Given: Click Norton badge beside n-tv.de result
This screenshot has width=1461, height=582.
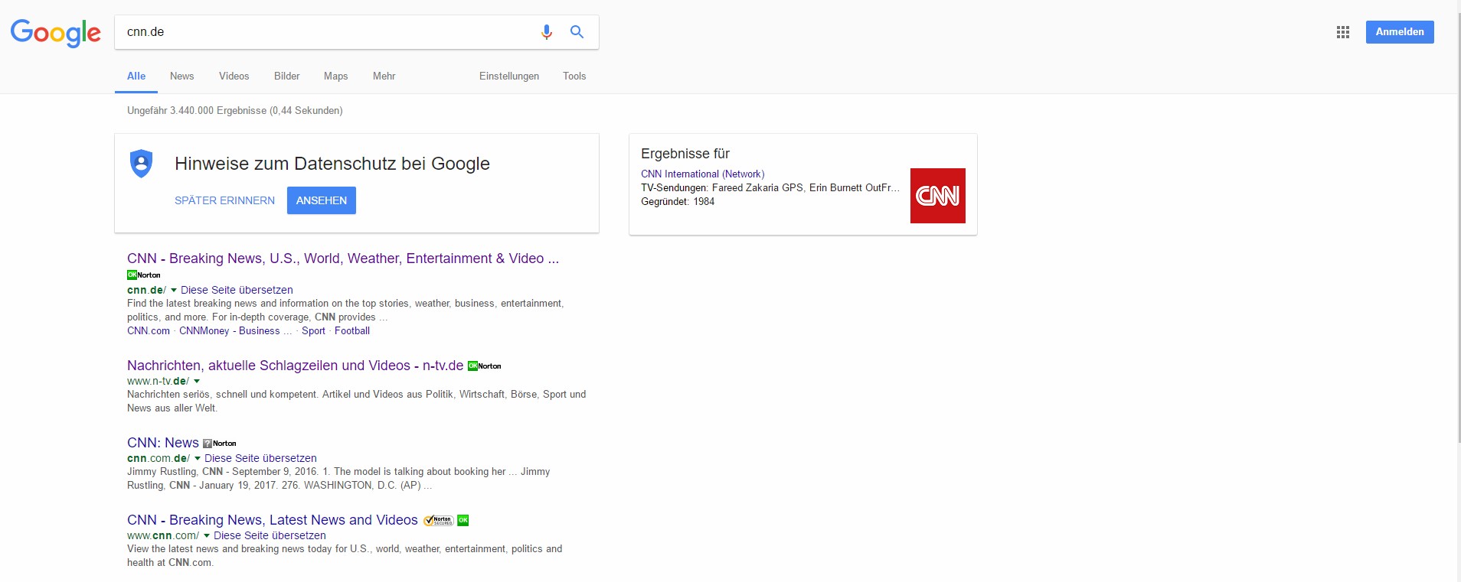Looking at the screenshot, I should (x=484, y=366).
